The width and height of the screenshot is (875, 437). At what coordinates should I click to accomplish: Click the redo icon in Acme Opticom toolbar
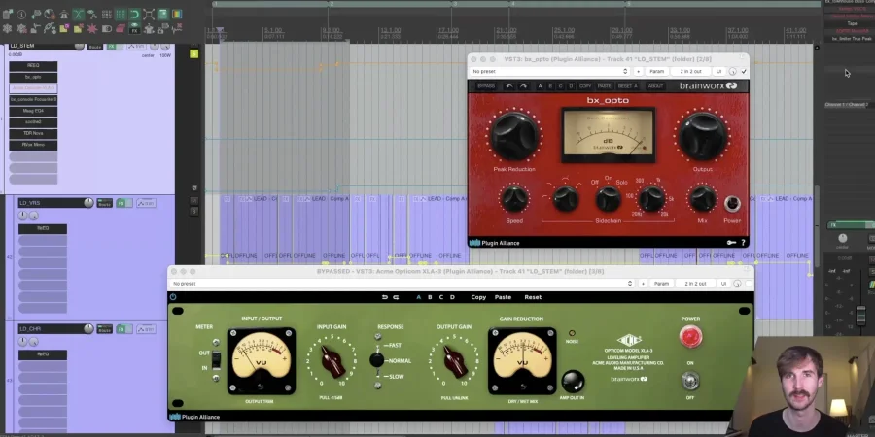(396, 297)
